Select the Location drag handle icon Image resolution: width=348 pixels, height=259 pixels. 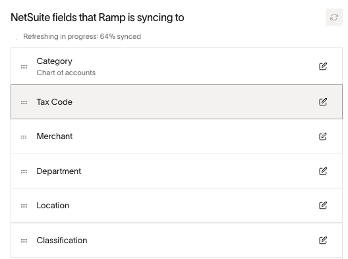click(24, 206)
